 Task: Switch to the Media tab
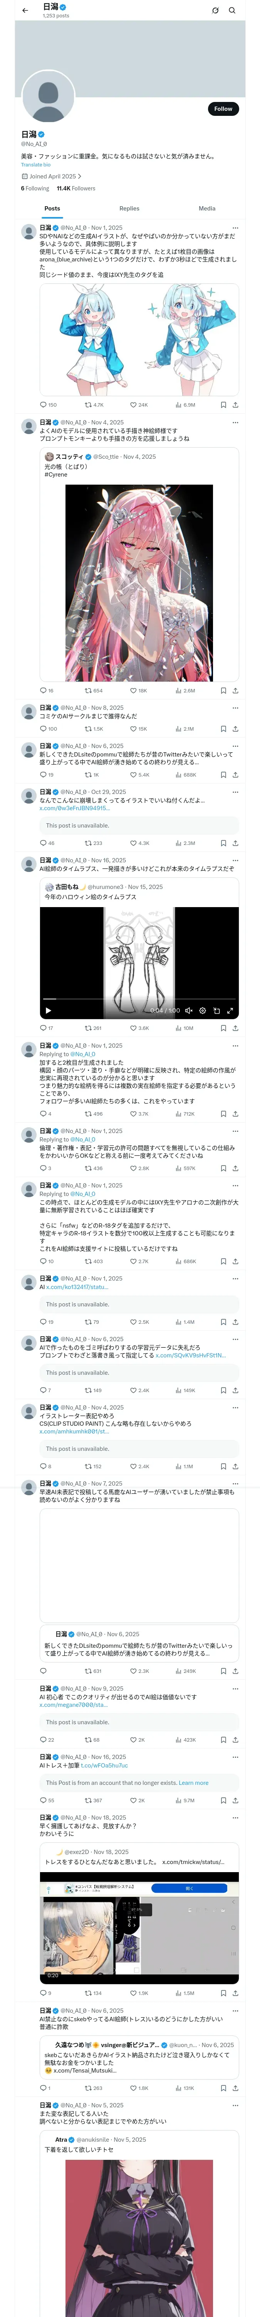(207, 209)
